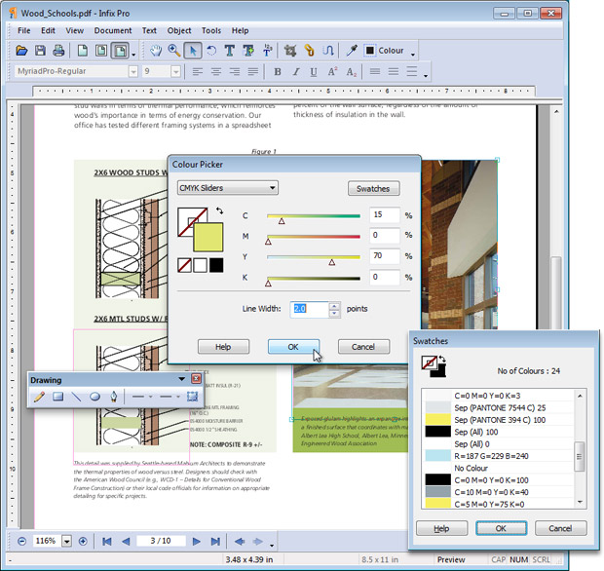Viewport: 604px width, 571px height.
Task: Open the zoom level 116% dropdown
Action: [64, 541]
